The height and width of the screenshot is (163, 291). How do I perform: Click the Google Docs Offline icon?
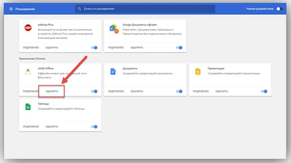click(114, 29)
